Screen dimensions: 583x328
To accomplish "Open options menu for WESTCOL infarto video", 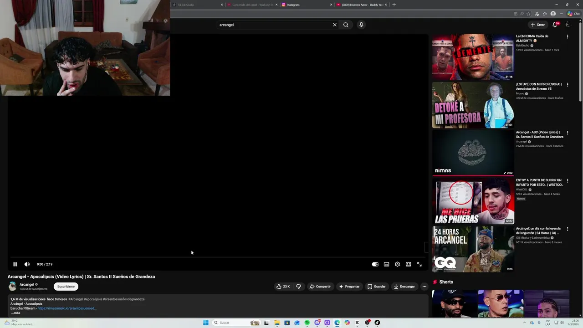I will click(x=568, y=181).
